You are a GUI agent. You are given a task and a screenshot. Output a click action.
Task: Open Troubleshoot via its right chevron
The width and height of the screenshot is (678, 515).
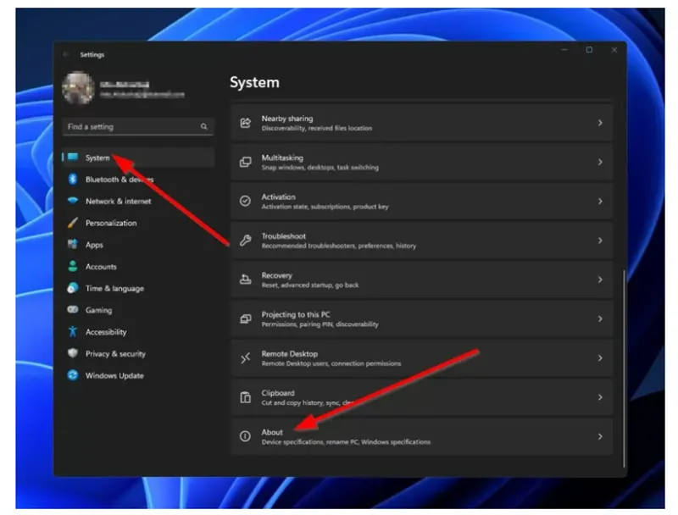(600, 241)
